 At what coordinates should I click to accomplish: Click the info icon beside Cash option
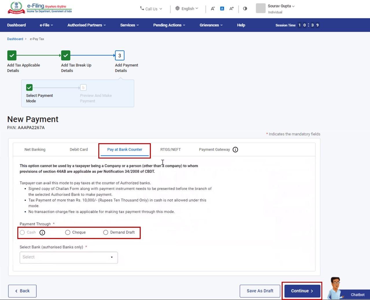point(42,232)
